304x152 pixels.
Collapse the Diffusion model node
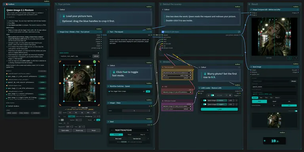click(x=163, y=101)
